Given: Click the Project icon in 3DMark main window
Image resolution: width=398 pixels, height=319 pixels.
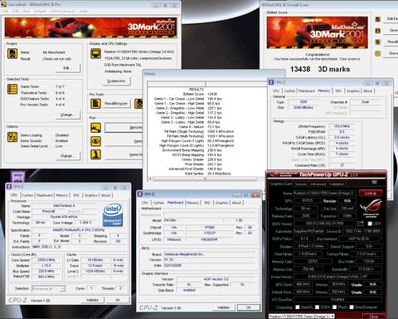Looking at the screenshot, I should pos(12,53).
